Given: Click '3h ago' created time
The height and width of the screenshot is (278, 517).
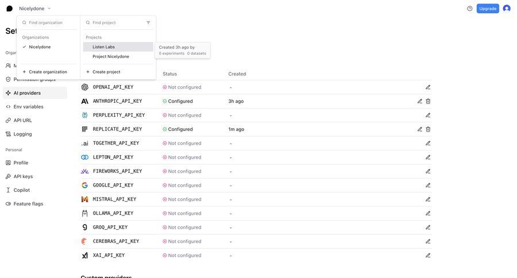Looking at the screenshot, I should [x=236, y=101].
